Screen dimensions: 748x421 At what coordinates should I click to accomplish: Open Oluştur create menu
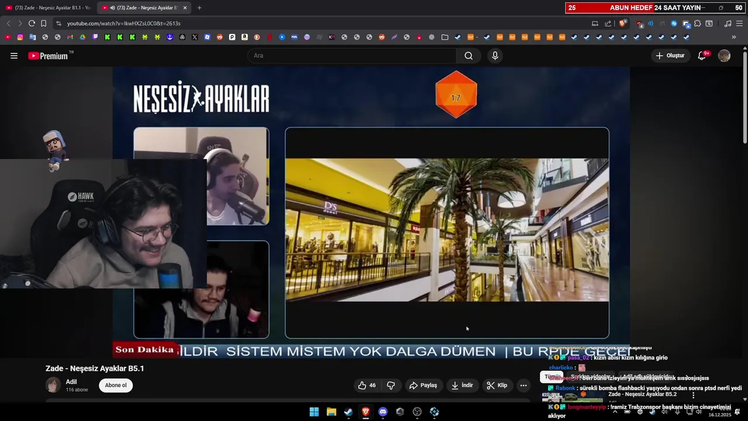point(670,56)
